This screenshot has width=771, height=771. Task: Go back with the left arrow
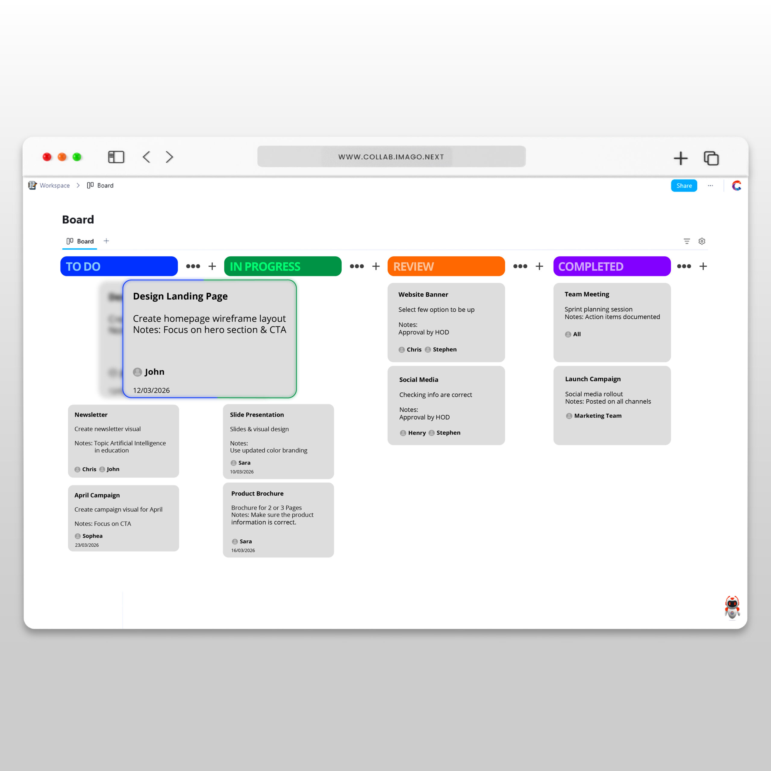coord(146,157)
